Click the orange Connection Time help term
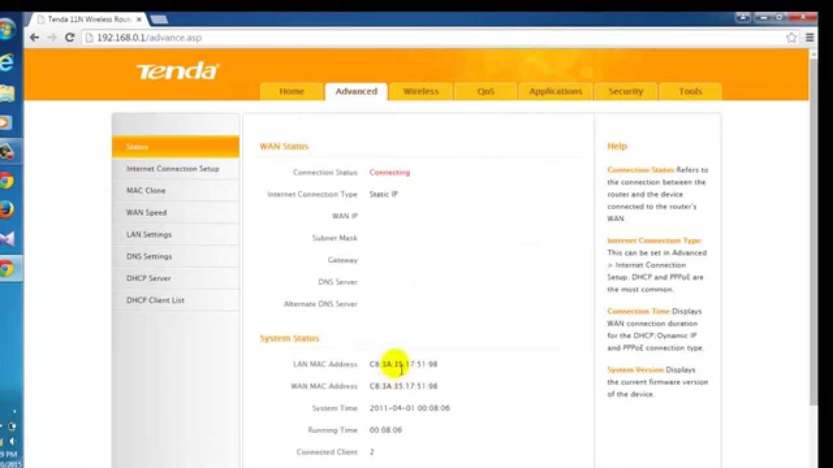The image size is (833, 468). coord(639,311)
